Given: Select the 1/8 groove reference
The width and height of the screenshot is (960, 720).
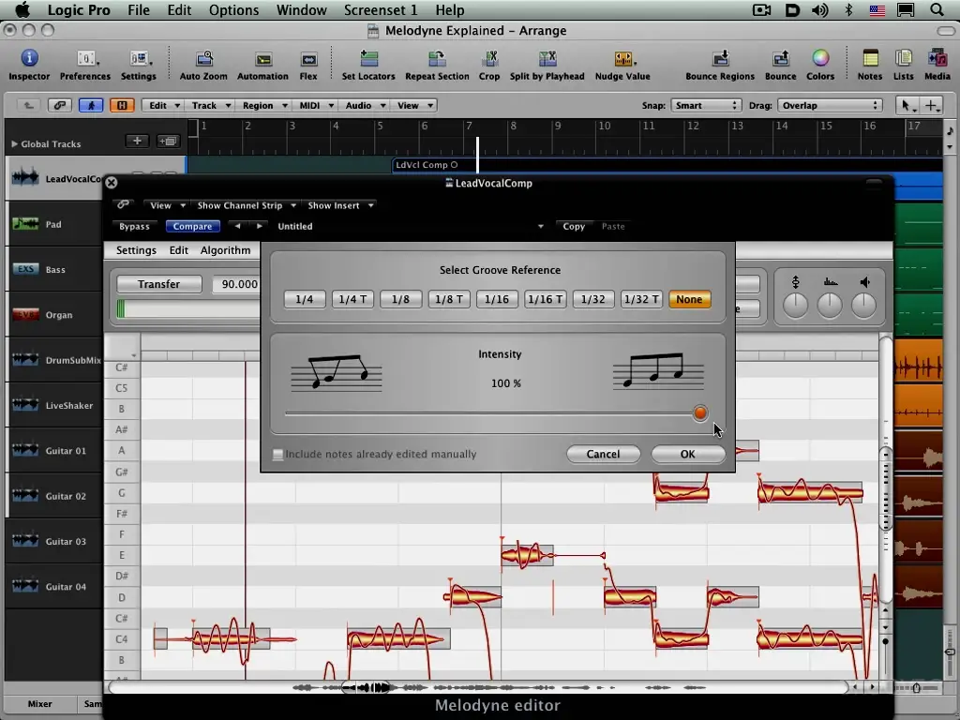Looking at the screenshot, I should 400,299.
